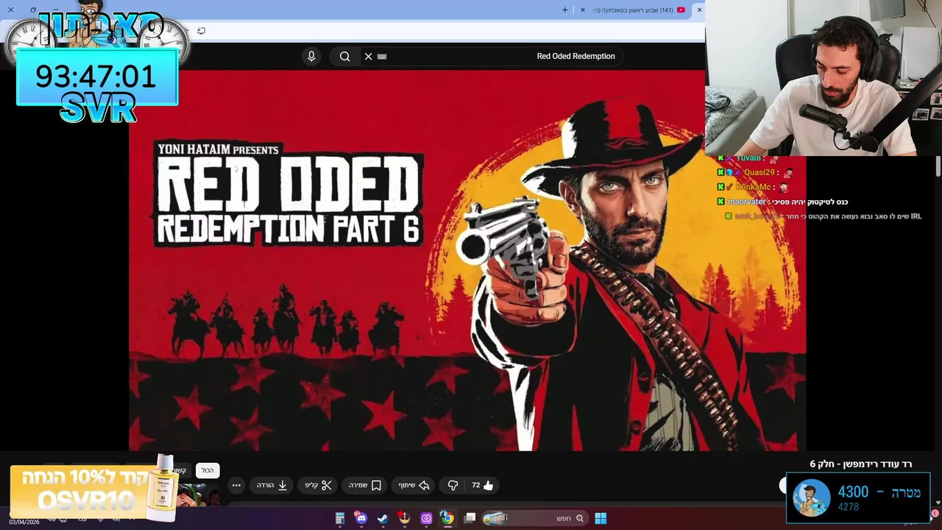Open the taskbar app with red notification badge

pos(404,518)
